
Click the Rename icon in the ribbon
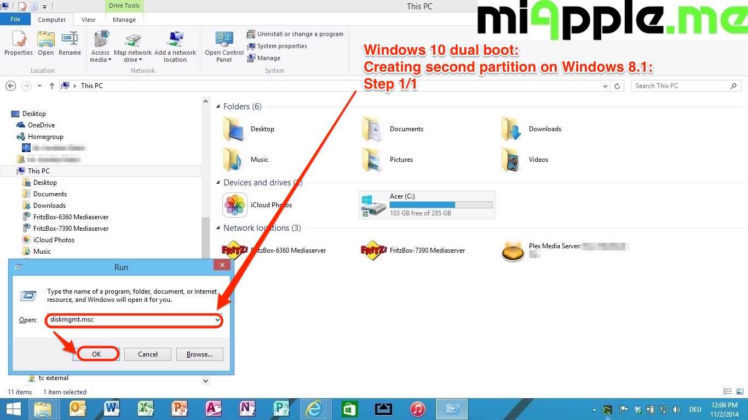70,43
